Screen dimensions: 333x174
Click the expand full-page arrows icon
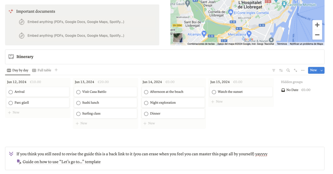(x=296, y=70)
